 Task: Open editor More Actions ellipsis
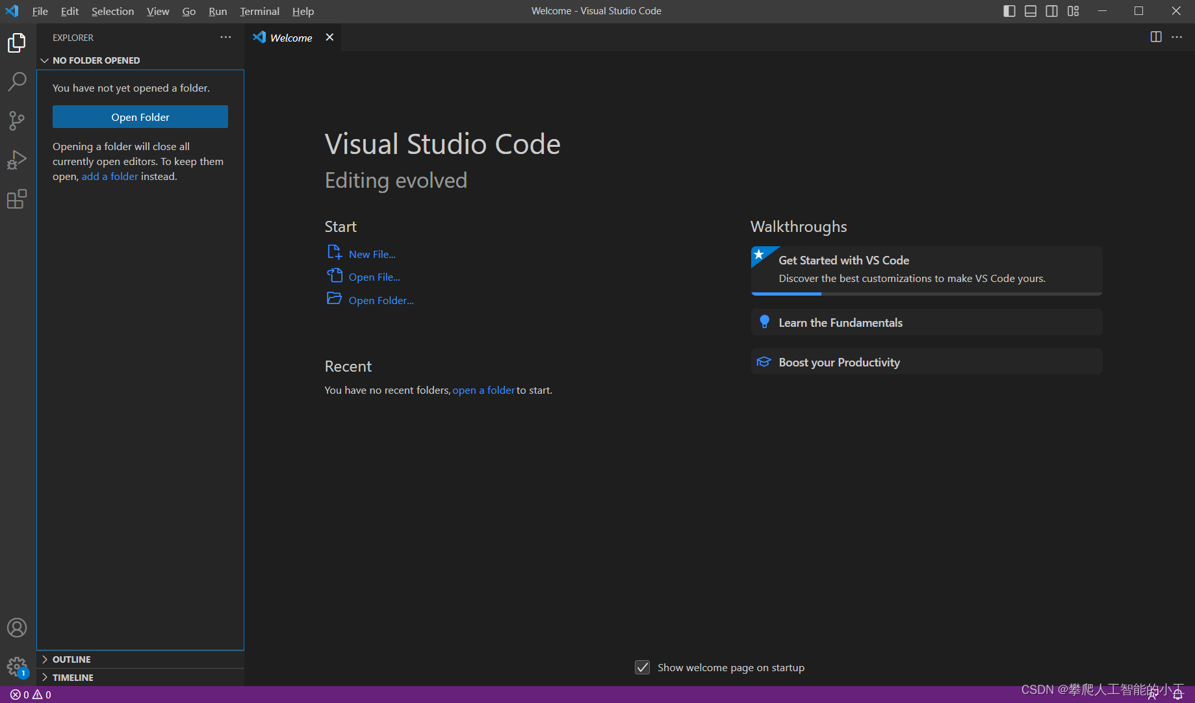click(1177, 37)
